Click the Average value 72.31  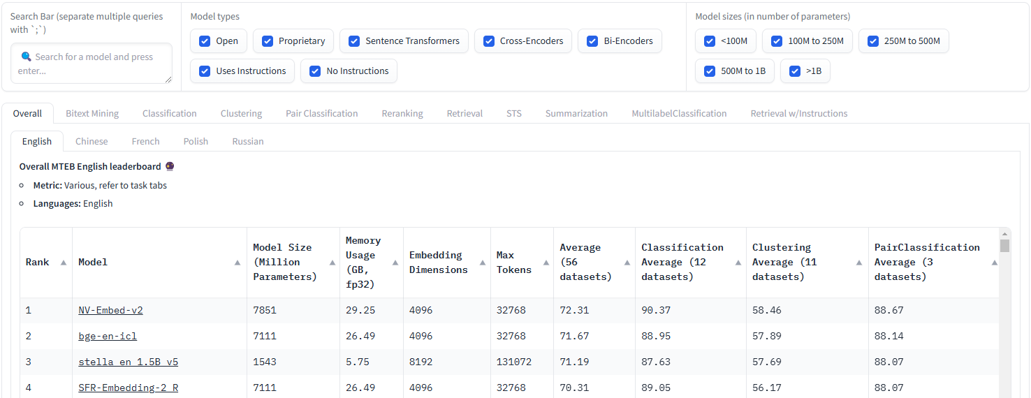pyautogui.click(x=574, y=310)
